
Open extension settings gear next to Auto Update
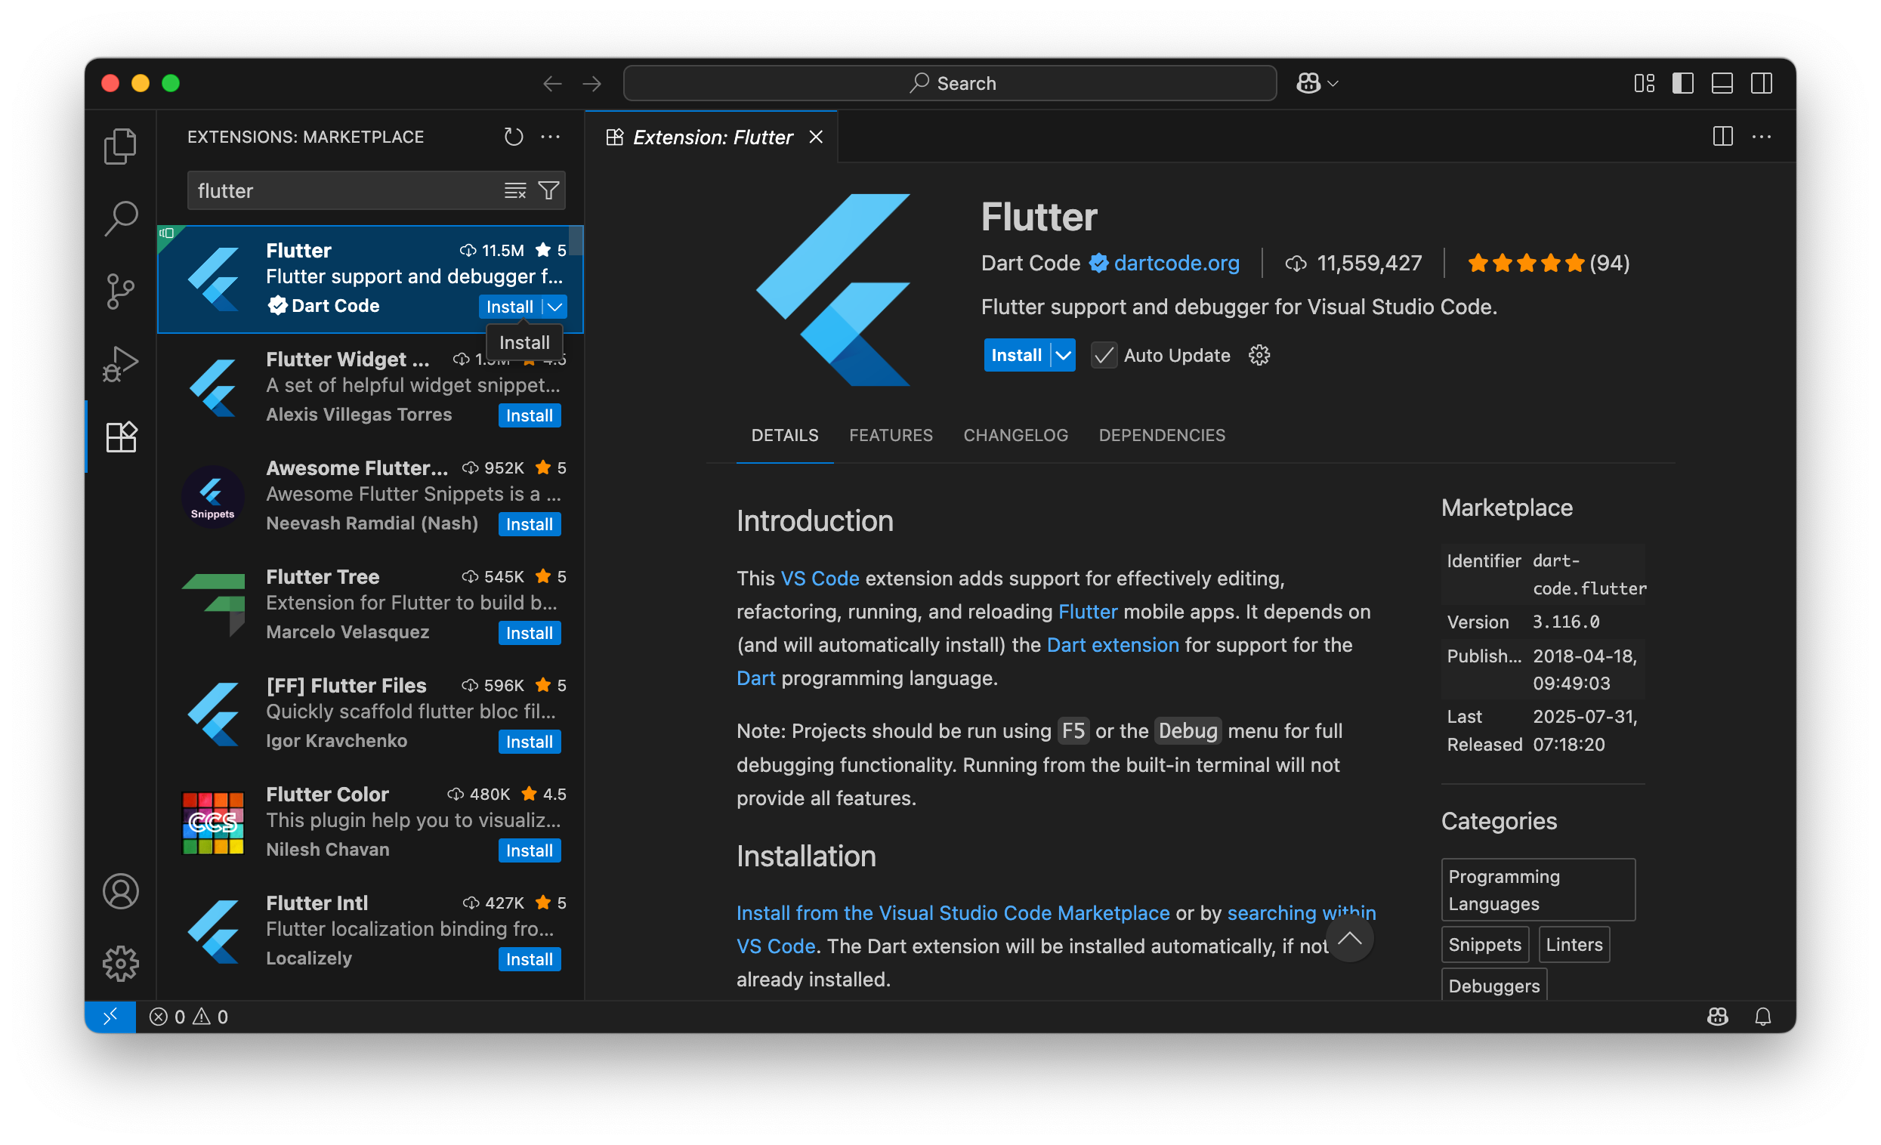click(1259, 355)
